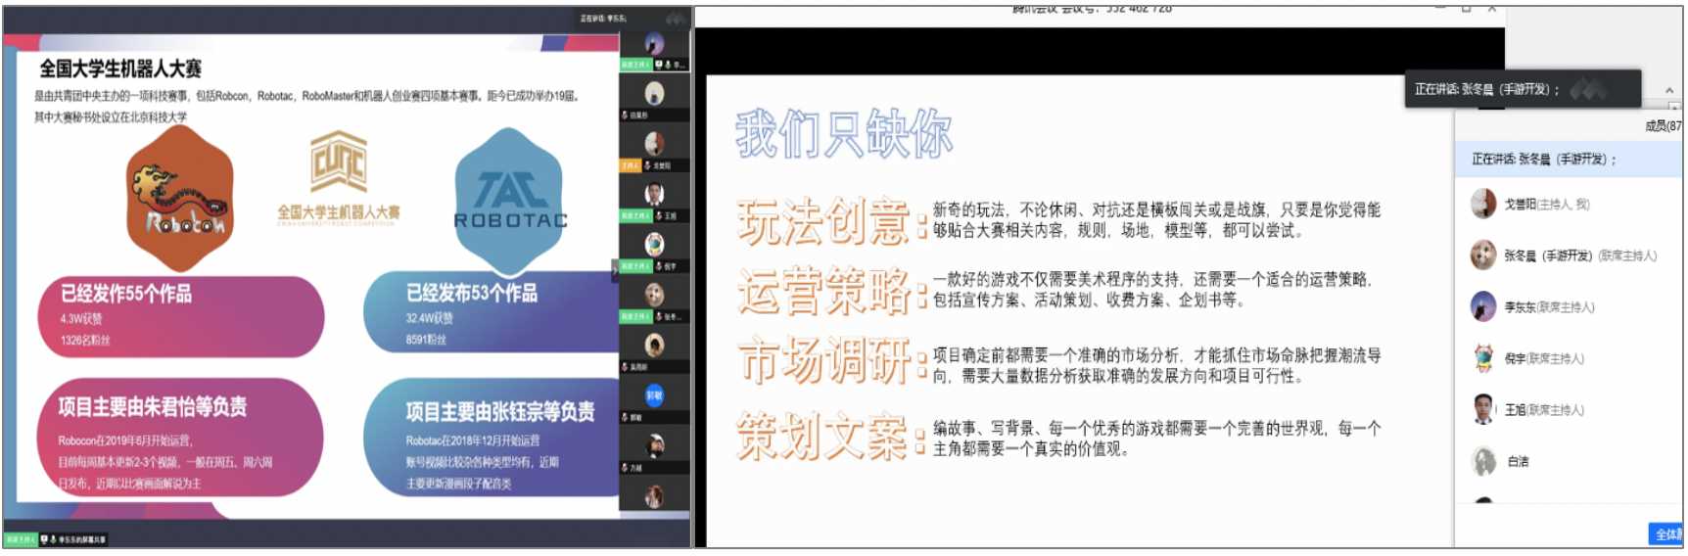This screenshot has width=1688, height=556.
Task: Click the 正在讲话 张冬晨 speaking banner
Action: coord(1544,160)
